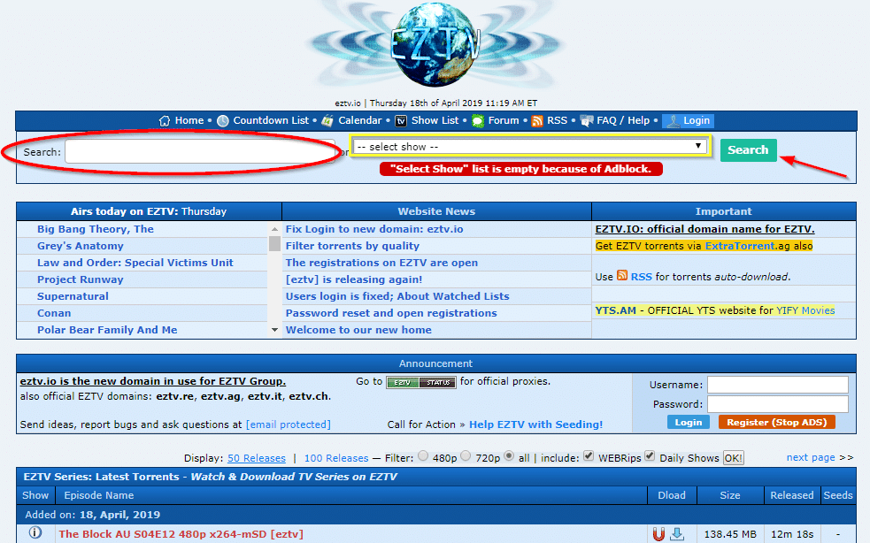The image size is (870, 543).
Task: Click magnet link icon for The Block AU
Action: pyautogui.click(x=658, y=534)
